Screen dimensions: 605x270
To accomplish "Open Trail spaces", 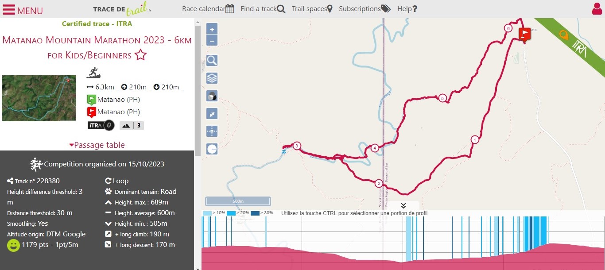I will click(x=312, y=9).
